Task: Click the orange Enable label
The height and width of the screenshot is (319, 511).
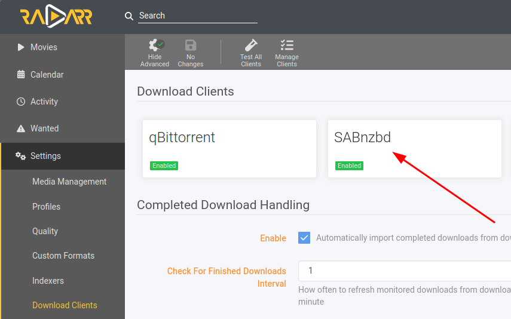Action: 273,238
